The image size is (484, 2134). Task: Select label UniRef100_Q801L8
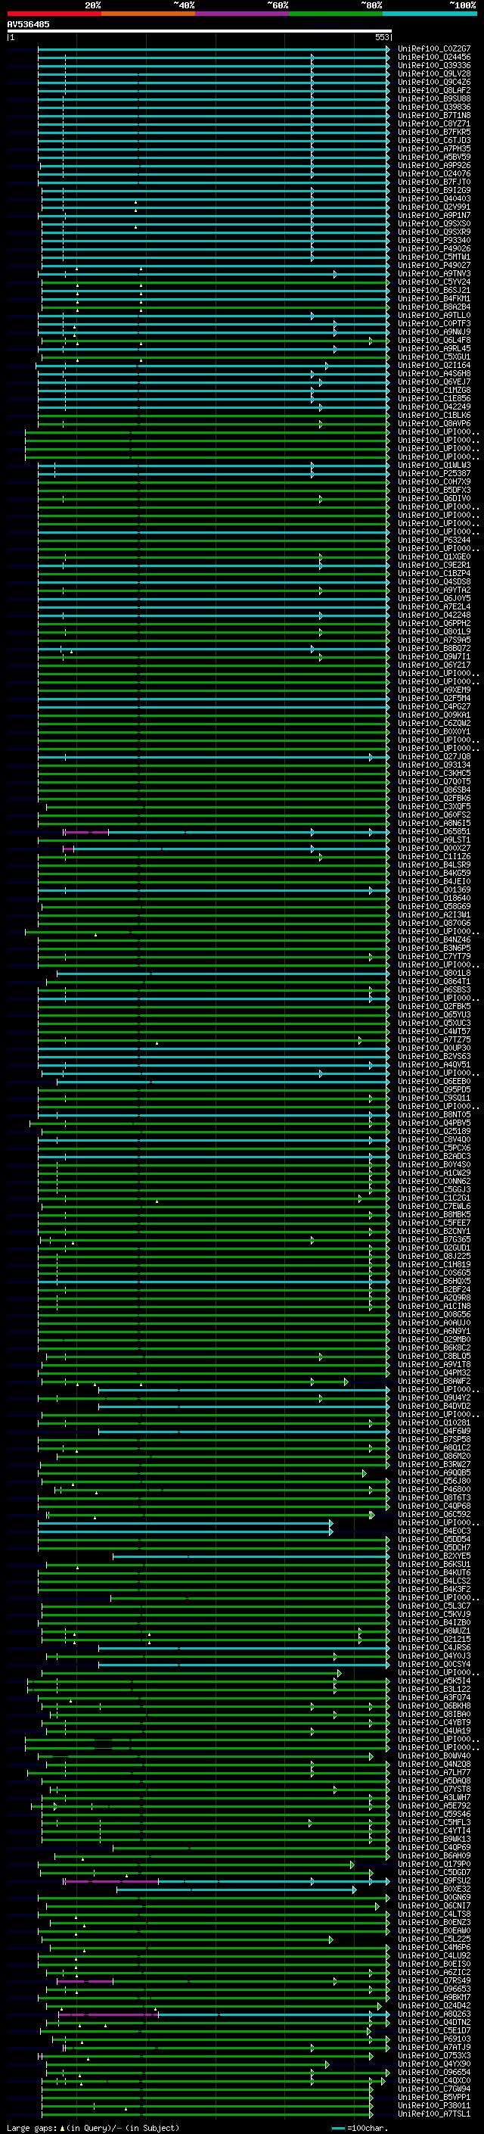tap(434, 974)
